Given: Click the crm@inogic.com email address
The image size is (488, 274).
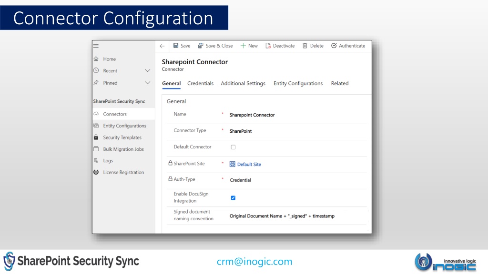Looking at the screenshot, I should [x=254, y=261].
